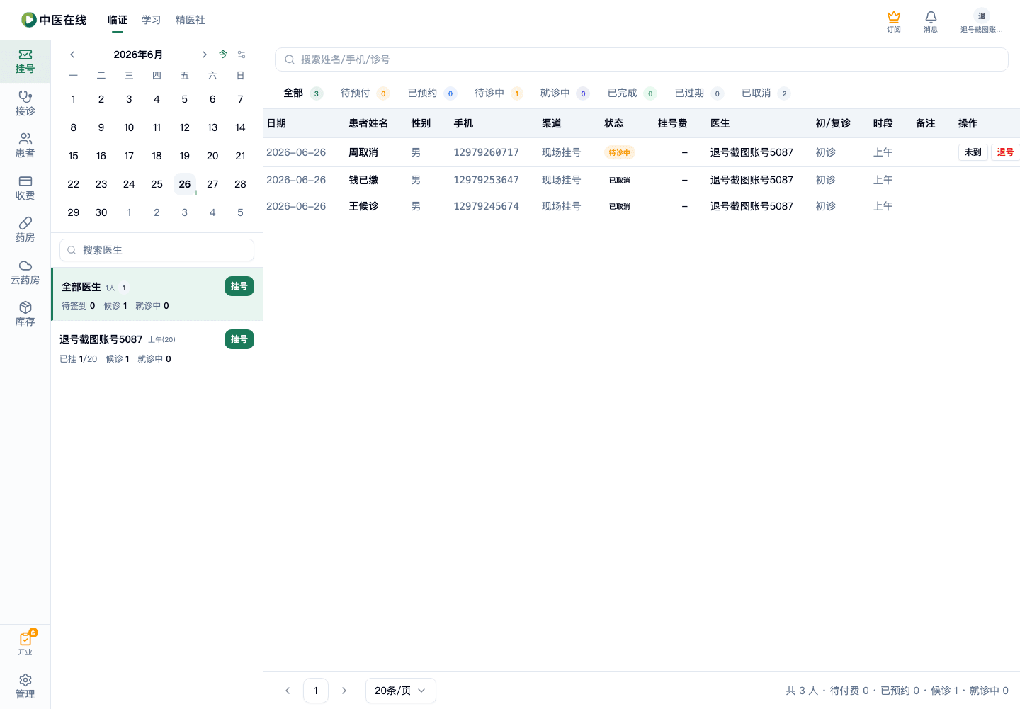
Task: Go to previous page of results
Action: [288, 691]
